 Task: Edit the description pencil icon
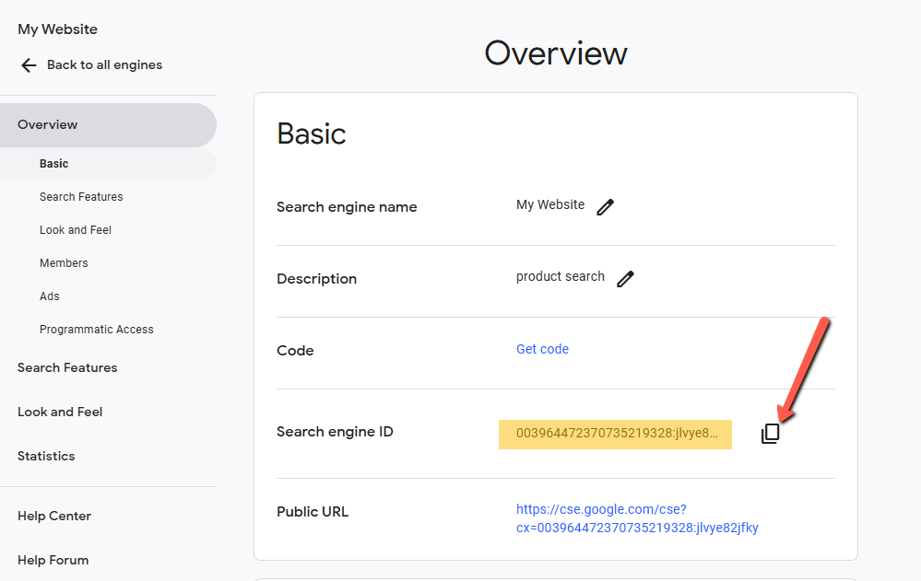click(625, 279)
